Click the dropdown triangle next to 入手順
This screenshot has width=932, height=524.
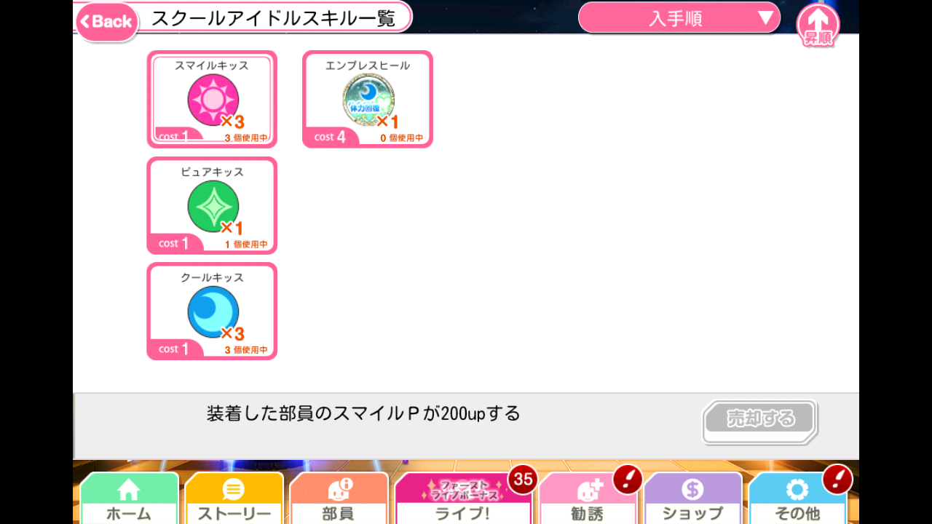(x=765, y=18)
